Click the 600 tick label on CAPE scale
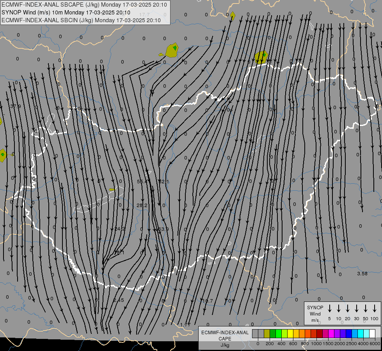Screen dimensions: 382x351 293,344
